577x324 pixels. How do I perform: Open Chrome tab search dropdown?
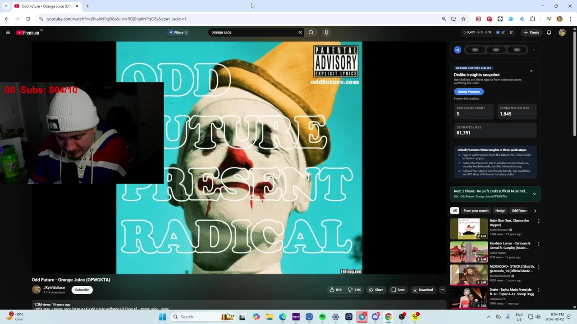click(x=6, y=6)
